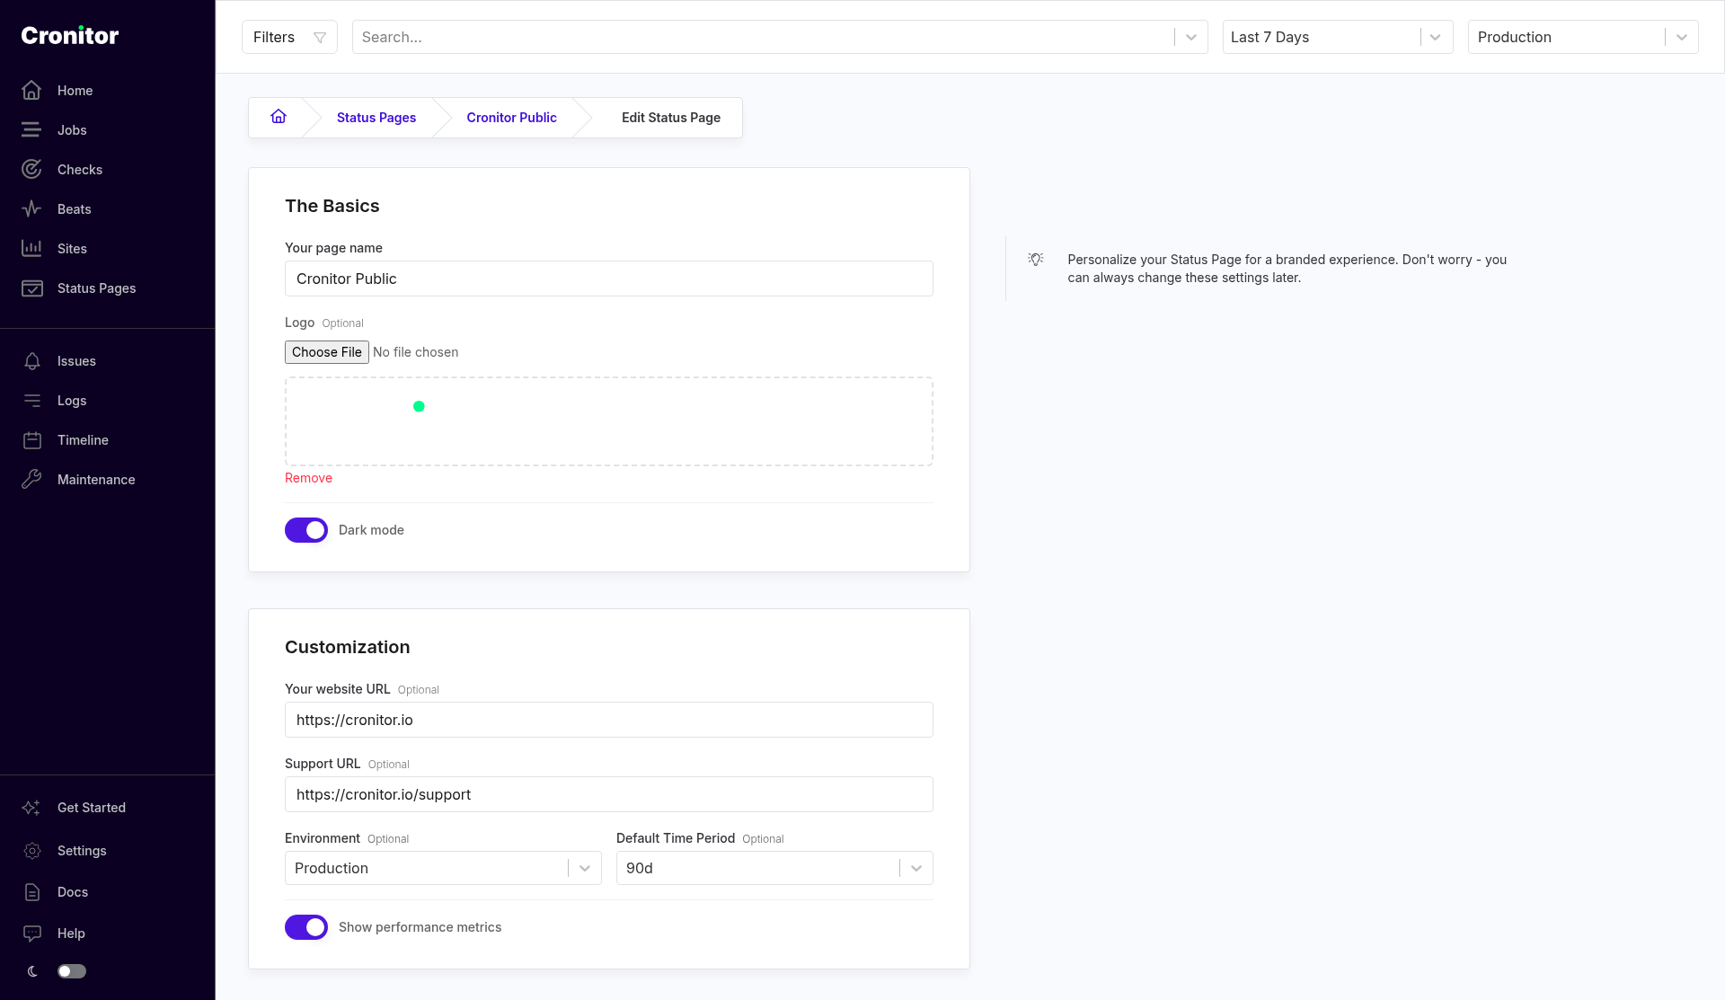Open the top Production environment dropdown

click(1583, 37)
